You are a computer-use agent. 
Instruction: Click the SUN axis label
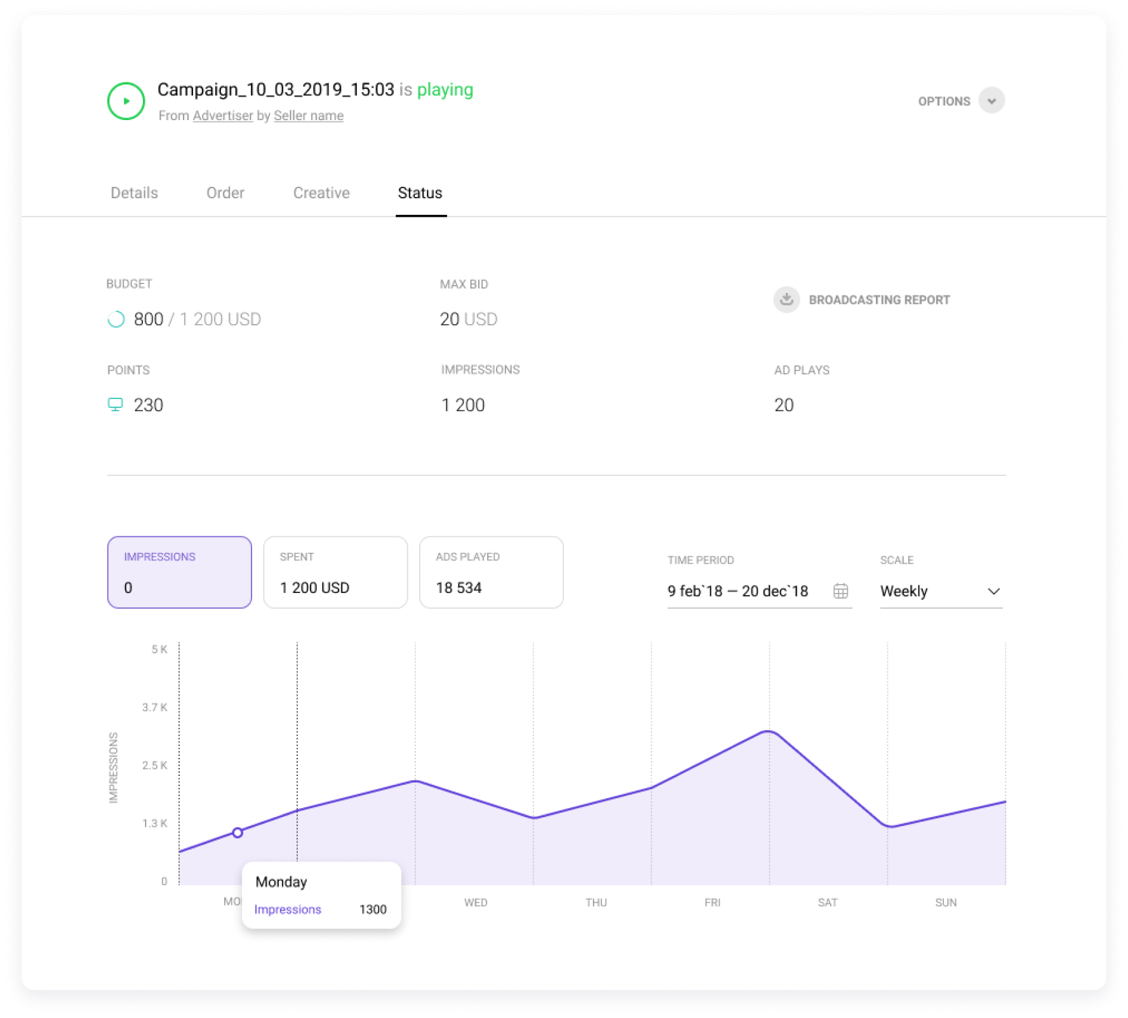point(946,903)
